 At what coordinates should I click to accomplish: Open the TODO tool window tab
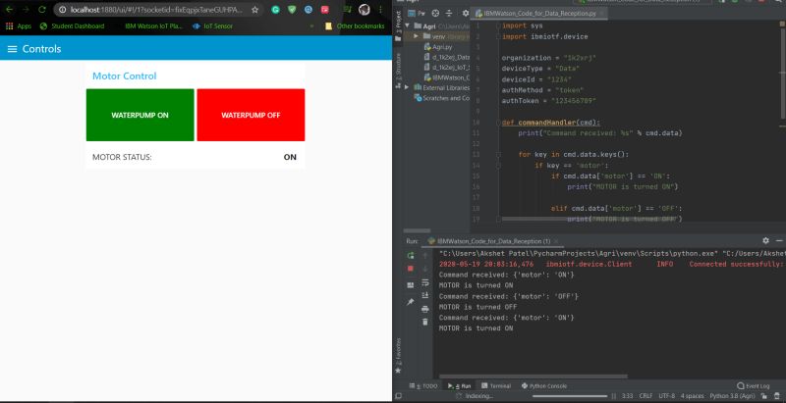423,386
